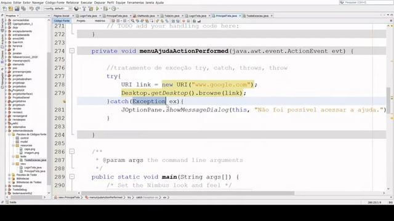This screenshot has width=394, height=221.
Task: Expand the Pacotes de Teste node
Action: click(10, 175)
